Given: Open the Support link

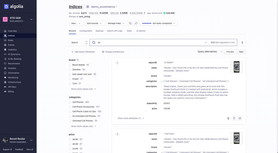Looking at the screenshot, I should (7, 149).
